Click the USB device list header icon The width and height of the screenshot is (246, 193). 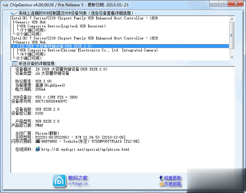(x=14, y=13)
